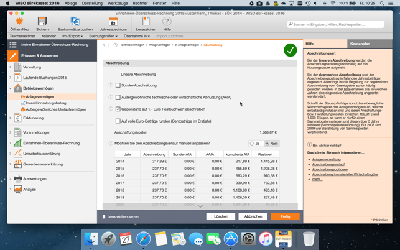Screen dimensions: 400x250
Task: Click the Taschenrechner toolbar item
Action: click(22, 36)
